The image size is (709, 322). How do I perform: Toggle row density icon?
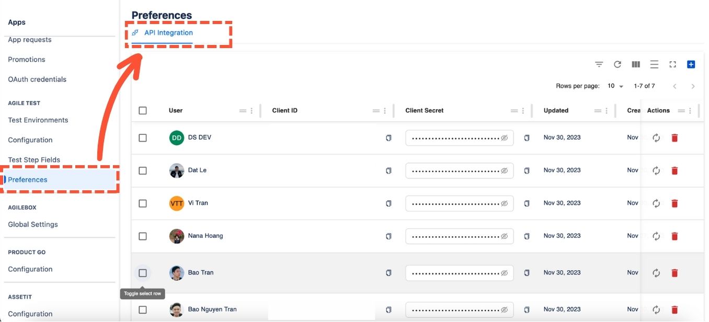point(654,64)
